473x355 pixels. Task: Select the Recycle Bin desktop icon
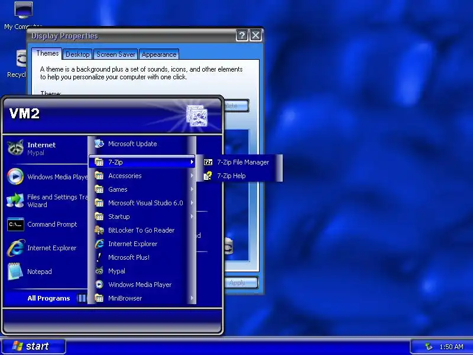21,58
